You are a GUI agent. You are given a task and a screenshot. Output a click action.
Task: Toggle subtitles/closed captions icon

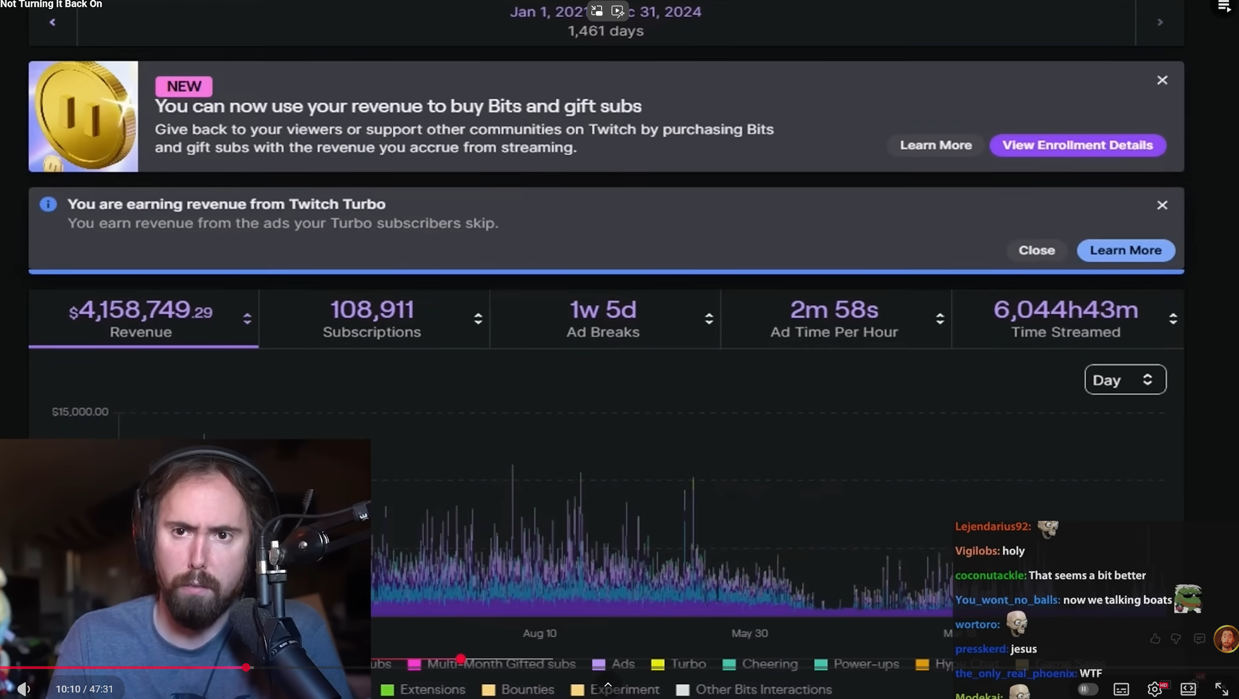point(1121,689)
